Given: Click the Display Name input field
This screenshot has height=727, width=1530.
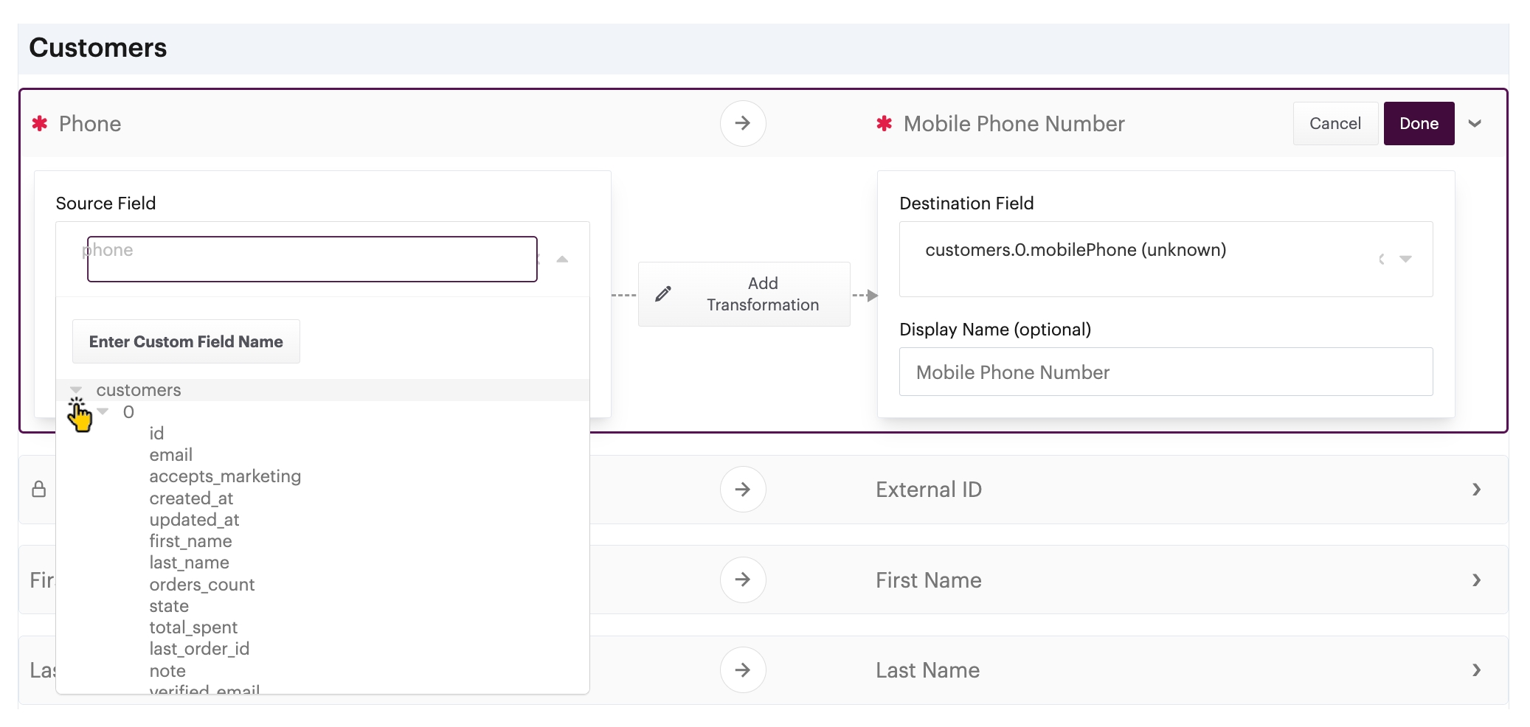Looking at the screenshot, I should coord(1165,372).
